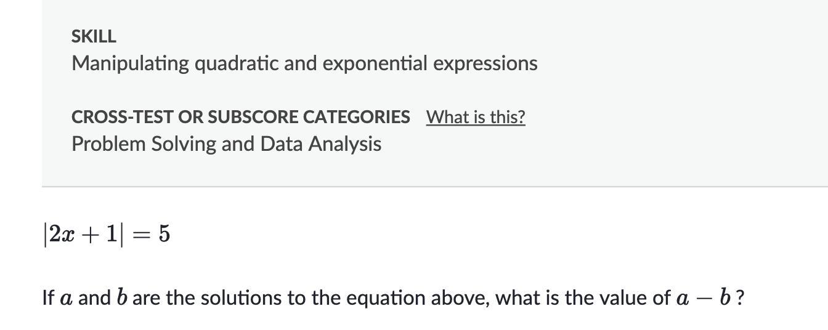Click the word "If" starting the question
This screenshot has height=330, width=828.
(x=48, y=298)
